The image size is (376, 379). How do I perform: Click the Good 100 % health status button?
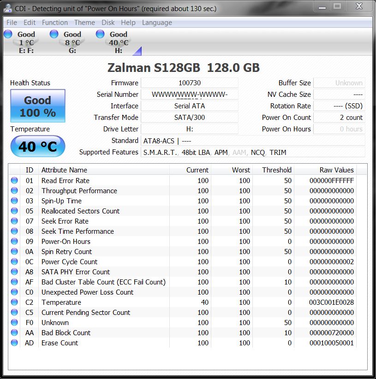[x=38, y=106]
